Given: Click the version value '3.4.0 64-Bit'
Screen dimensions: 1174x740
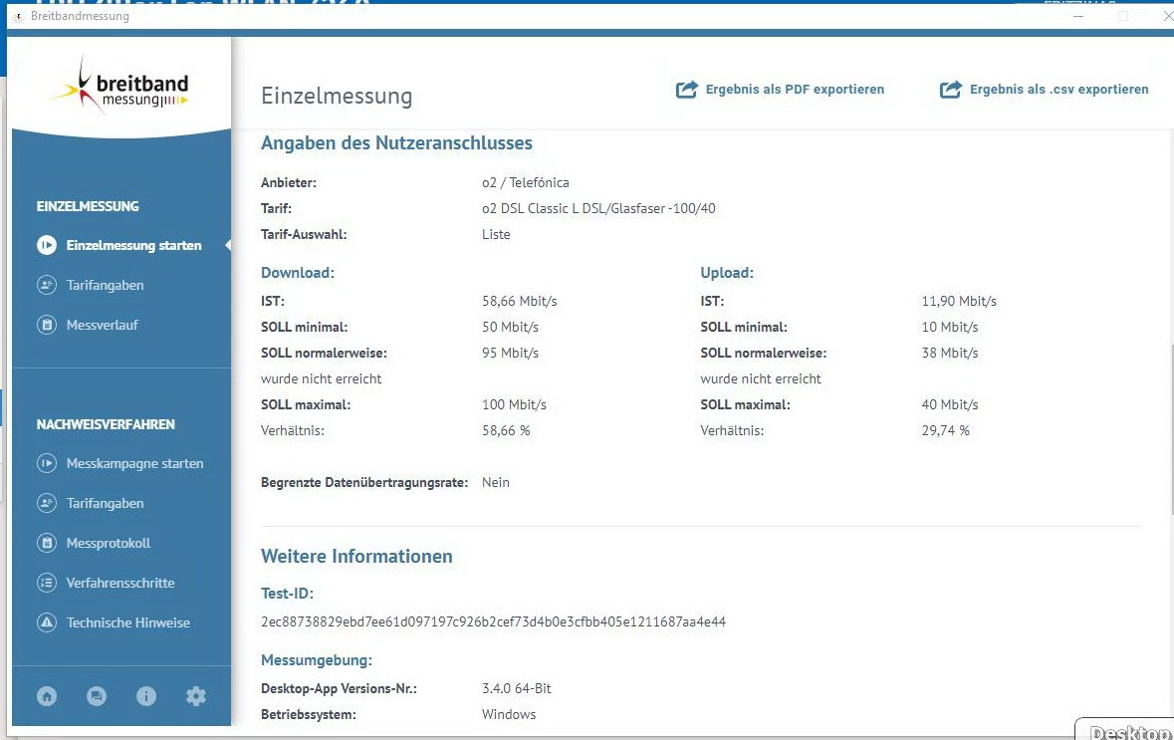Looking at the screenshot, I should [x=517, y=688].
